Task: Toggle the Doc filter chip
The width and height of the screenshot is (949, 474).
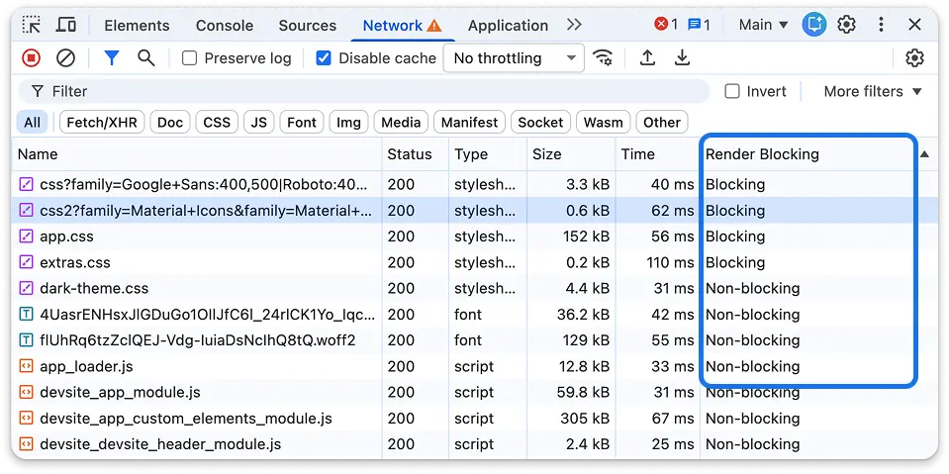Action: point(170,123)
